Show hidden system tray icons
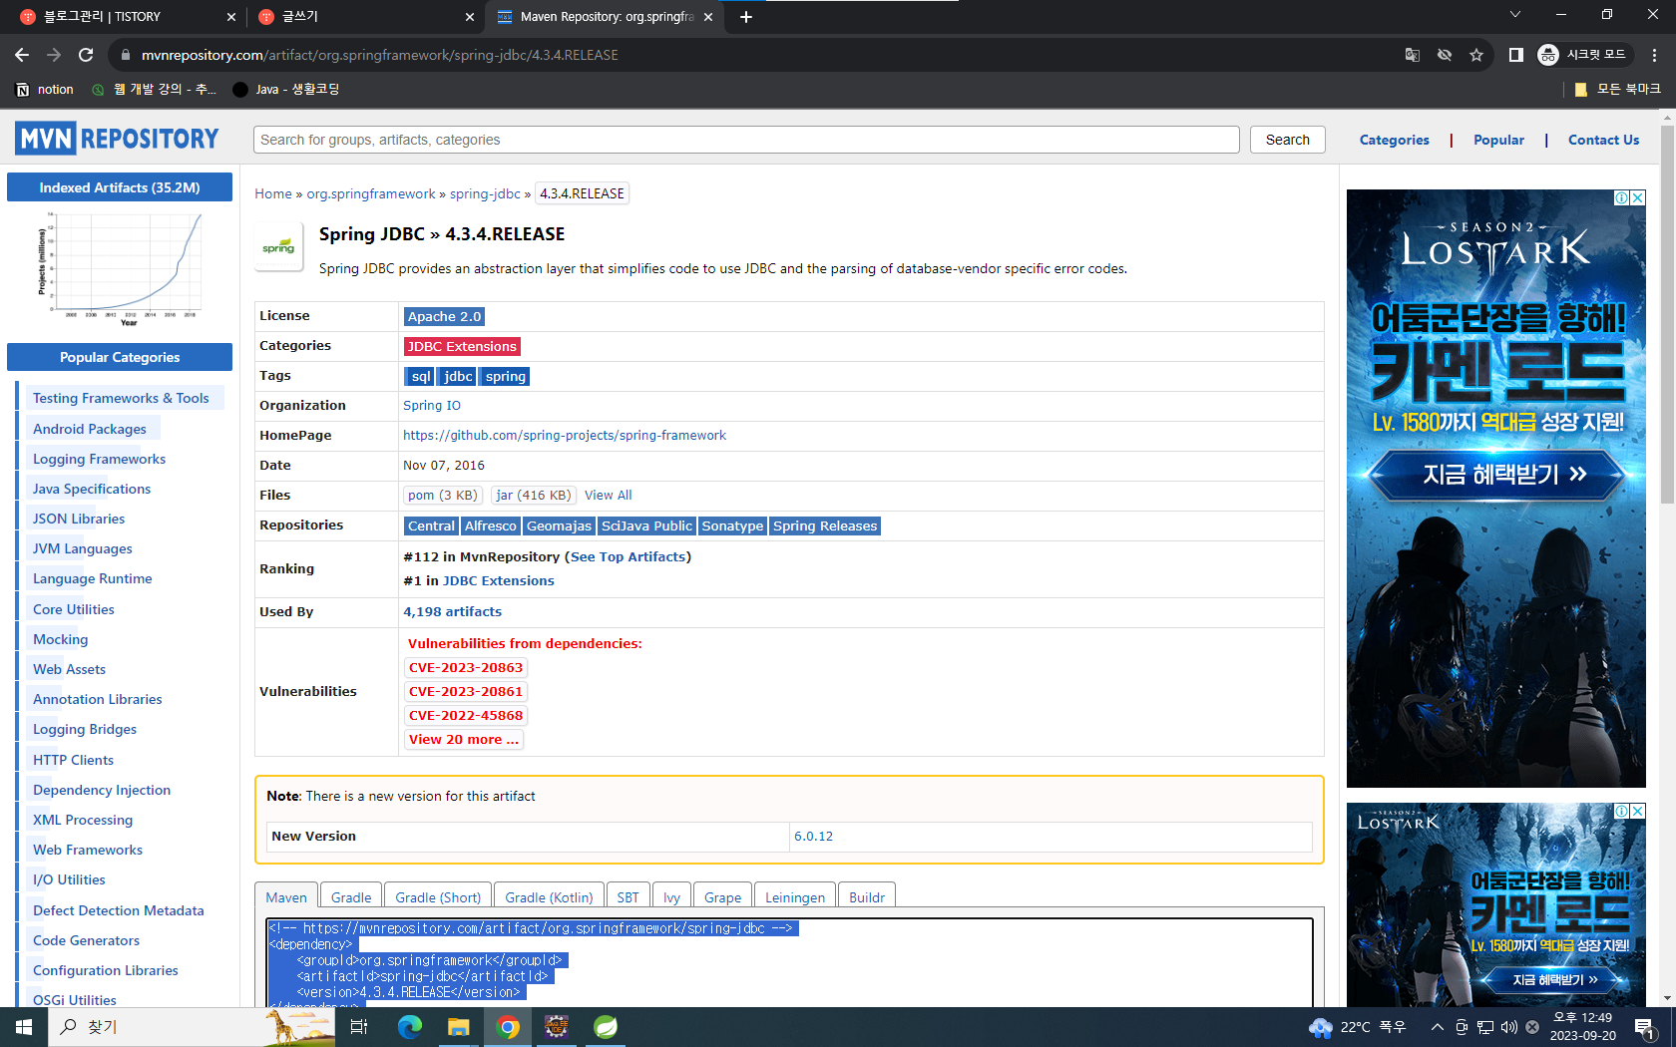Image resolution: width=1676 pixels, height=1047 pixels. tap(1437, 1027)
